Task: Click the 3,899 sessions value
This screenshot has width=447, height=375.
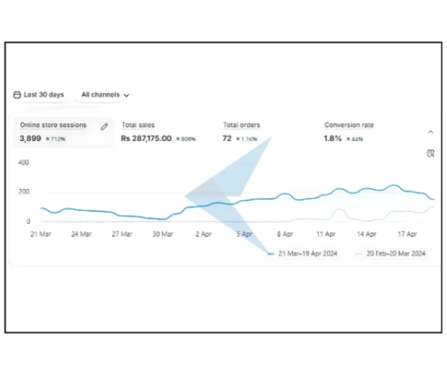Action: click(30, 138)
